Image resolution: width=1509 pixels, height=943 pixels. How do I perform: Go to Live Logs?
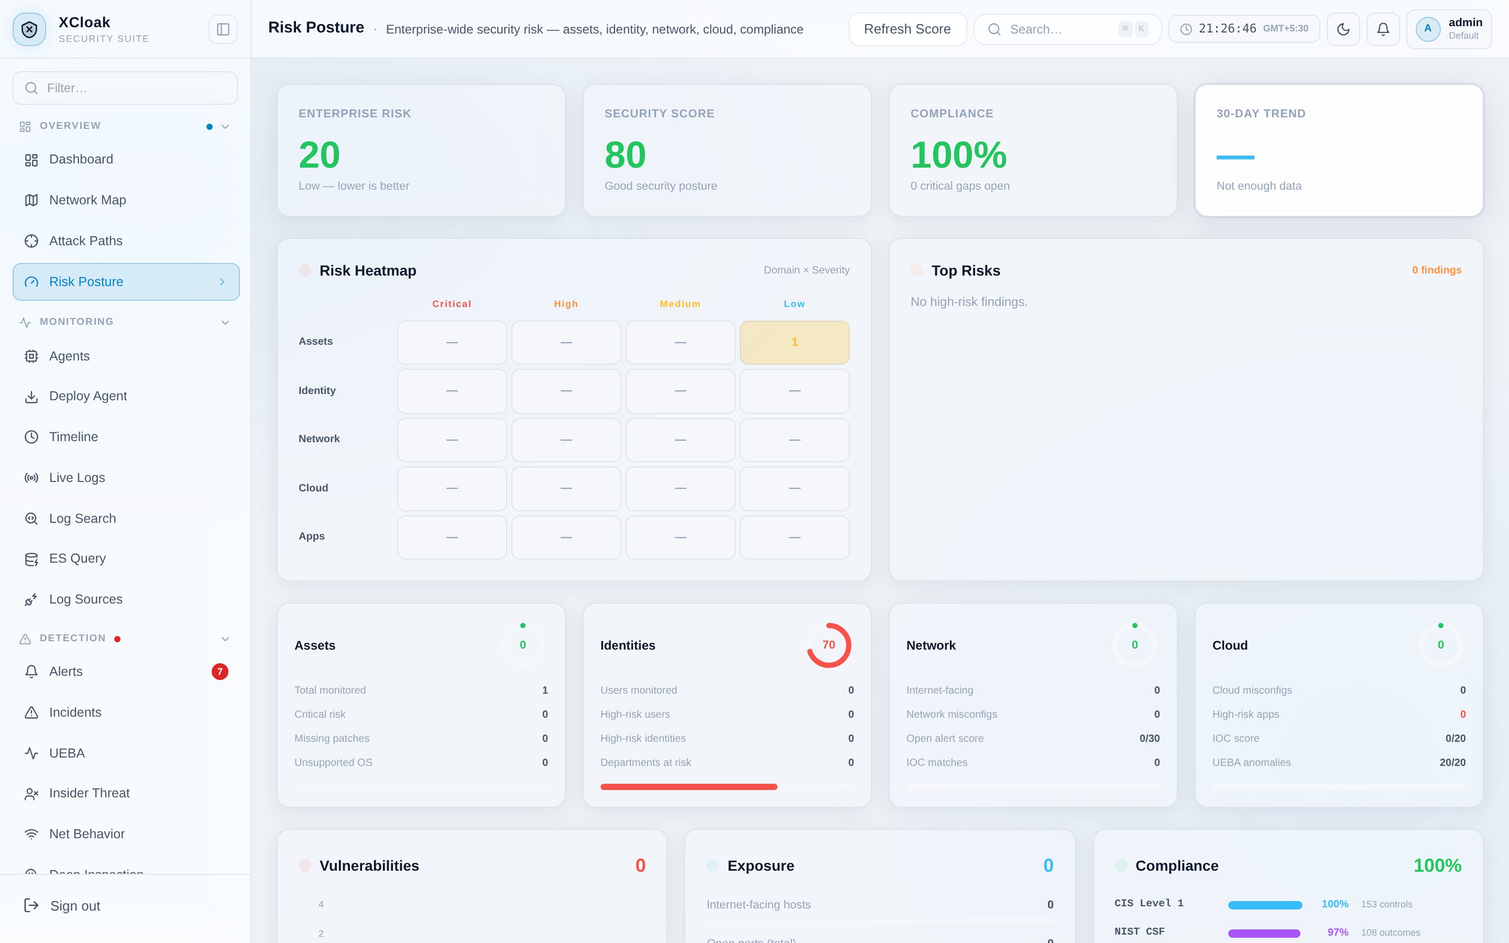126,478
